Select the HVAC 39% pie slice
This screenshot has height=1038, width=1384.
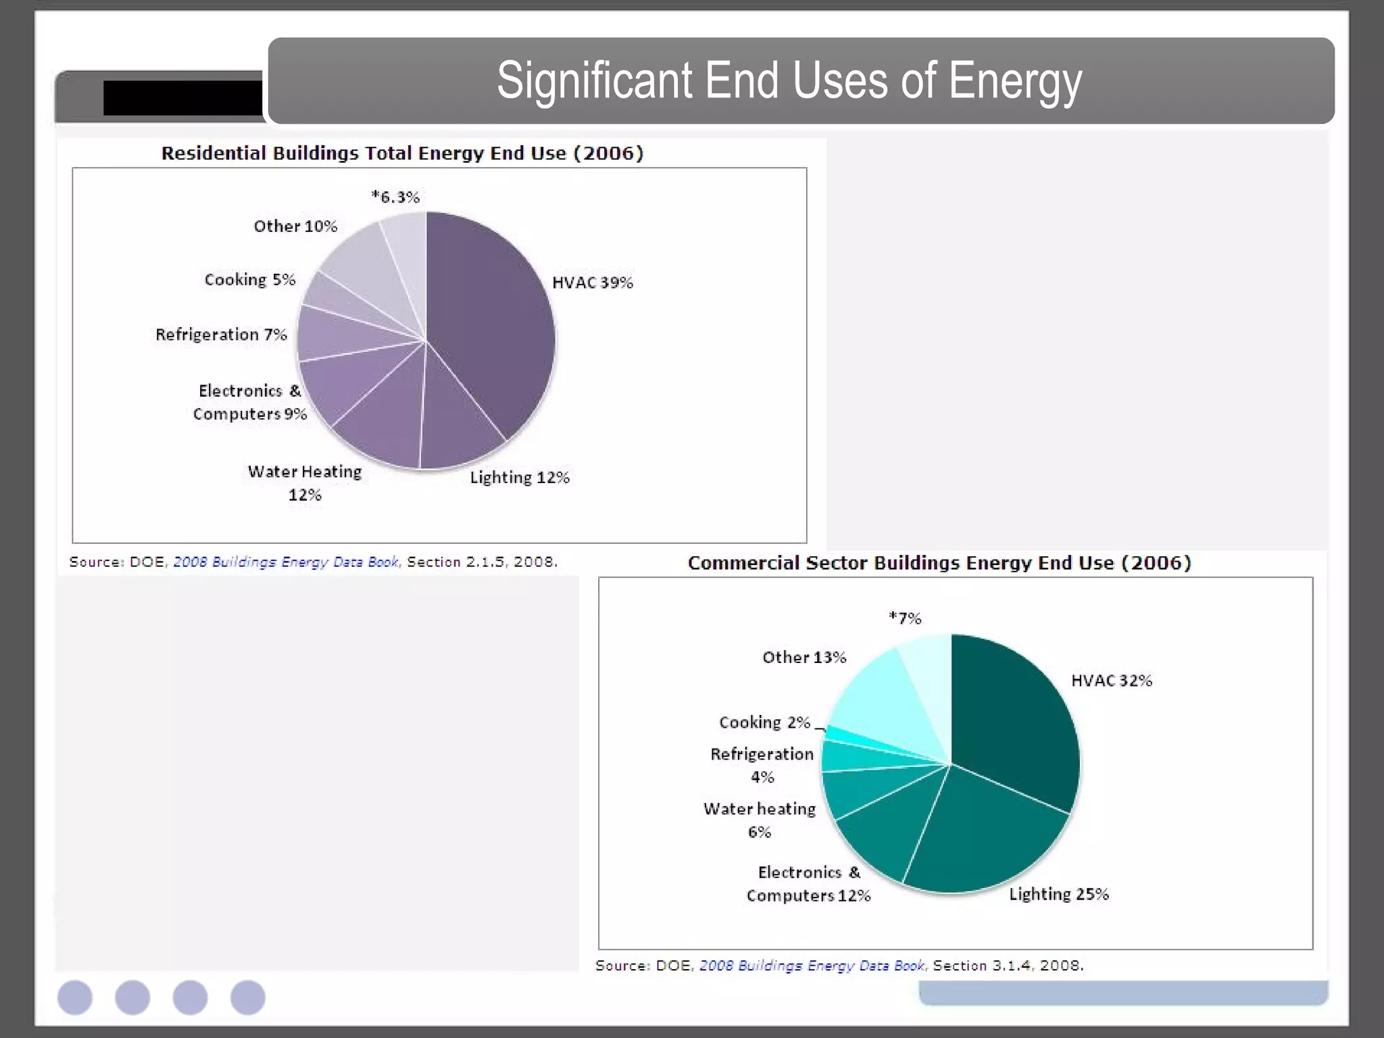click(x=493, y=318)
